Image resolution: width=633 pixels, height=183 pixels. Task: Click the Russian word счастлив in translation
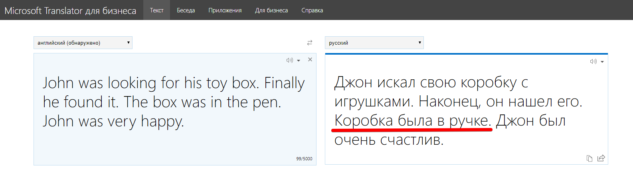click(x=411, y=140)
